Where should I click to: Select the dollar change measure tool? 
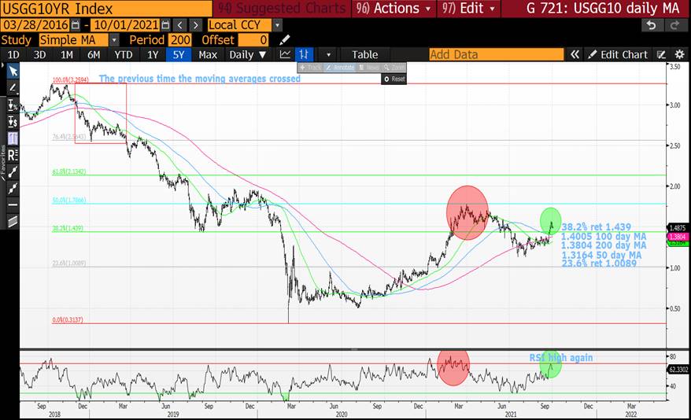pyautogui.click(x=13, y=122)
